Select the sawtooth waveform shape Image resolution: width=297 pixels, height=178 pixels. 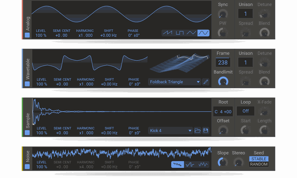click(168, 33)
